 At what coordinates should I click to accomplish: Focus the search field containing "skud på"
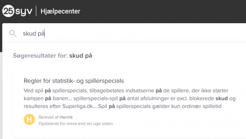[124, 33]
